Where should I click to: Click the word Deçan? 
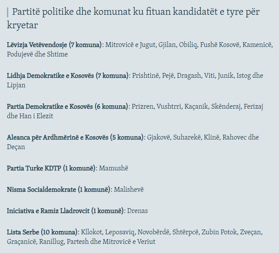click(x=17, y=147)
